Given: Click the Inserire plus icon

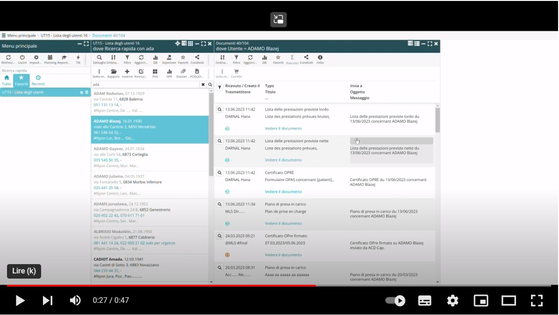Looking at the screenshot, I should pyautogui.click(x=127, y=71).
